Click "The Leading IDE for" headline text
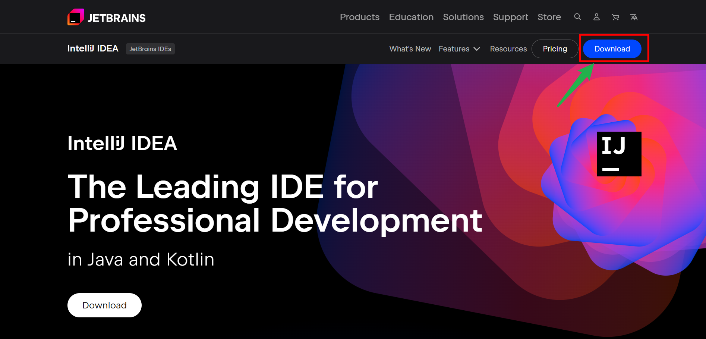This screenshot has height=339, width=706. 223,186
